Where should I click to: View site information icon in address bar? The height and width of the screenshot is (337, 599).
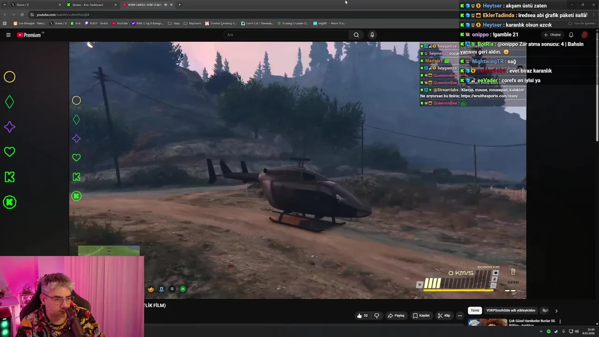click(x=32, y=15)
